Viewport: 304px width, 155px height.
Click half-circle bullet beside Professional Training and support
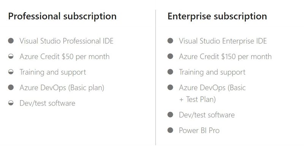point(11,72)
